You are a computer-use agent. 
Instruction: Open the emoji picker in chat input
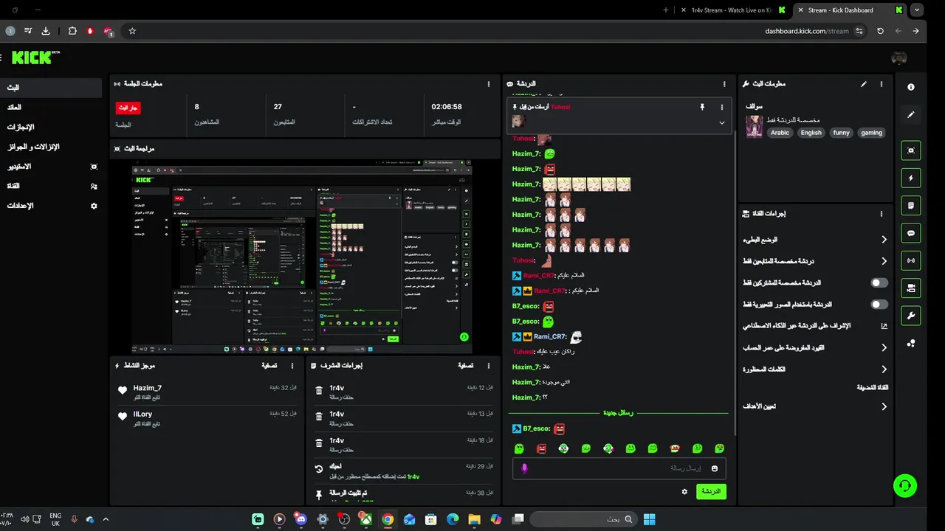pos(714,468)
